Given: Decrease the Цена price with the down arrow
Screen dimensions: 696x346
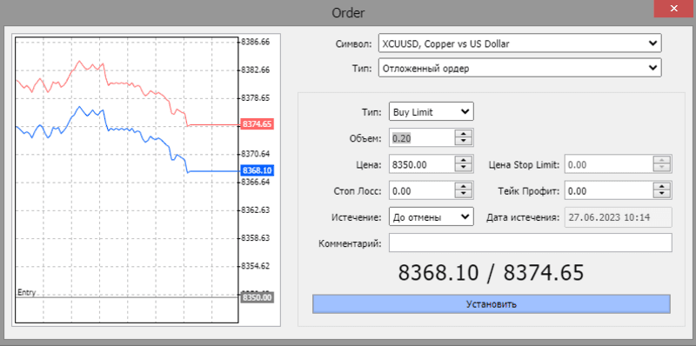Looking at the screenshot, I should coord(464,168).
